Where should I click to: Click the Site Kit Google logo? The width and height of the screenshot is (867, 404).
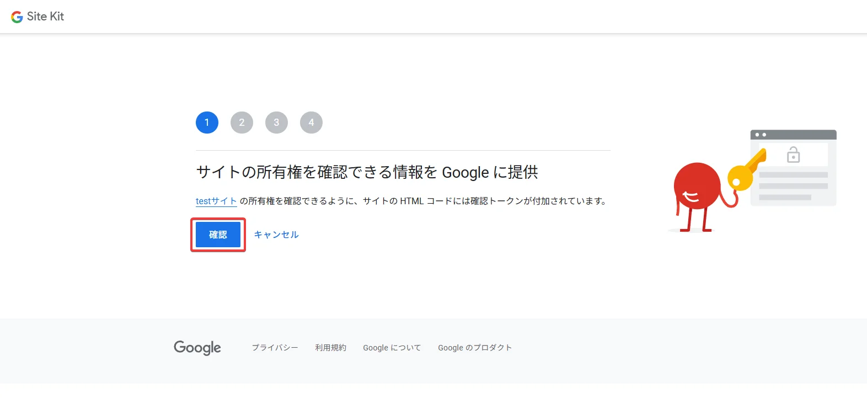(17, 17)
